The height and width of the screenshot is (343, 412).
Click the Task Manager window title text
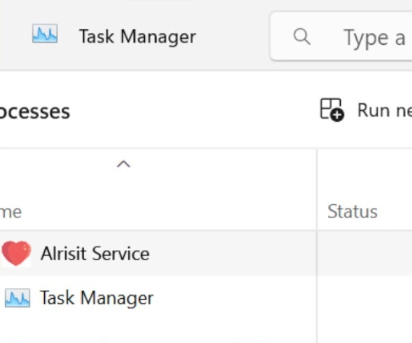[x=137, y=36]
